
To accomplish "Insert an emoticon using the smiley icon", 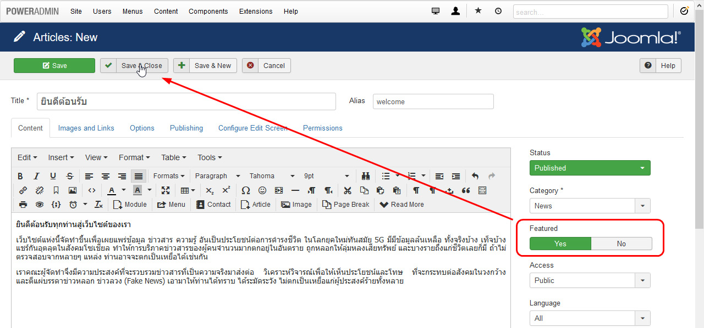I will click(262, 190).
